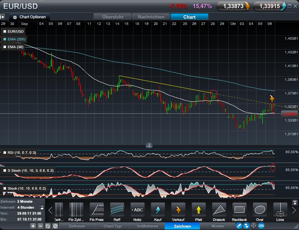This screenshot has width=299, height=230.
Task: Pick the Kauf buy marker tool
Action: (158, 211)
